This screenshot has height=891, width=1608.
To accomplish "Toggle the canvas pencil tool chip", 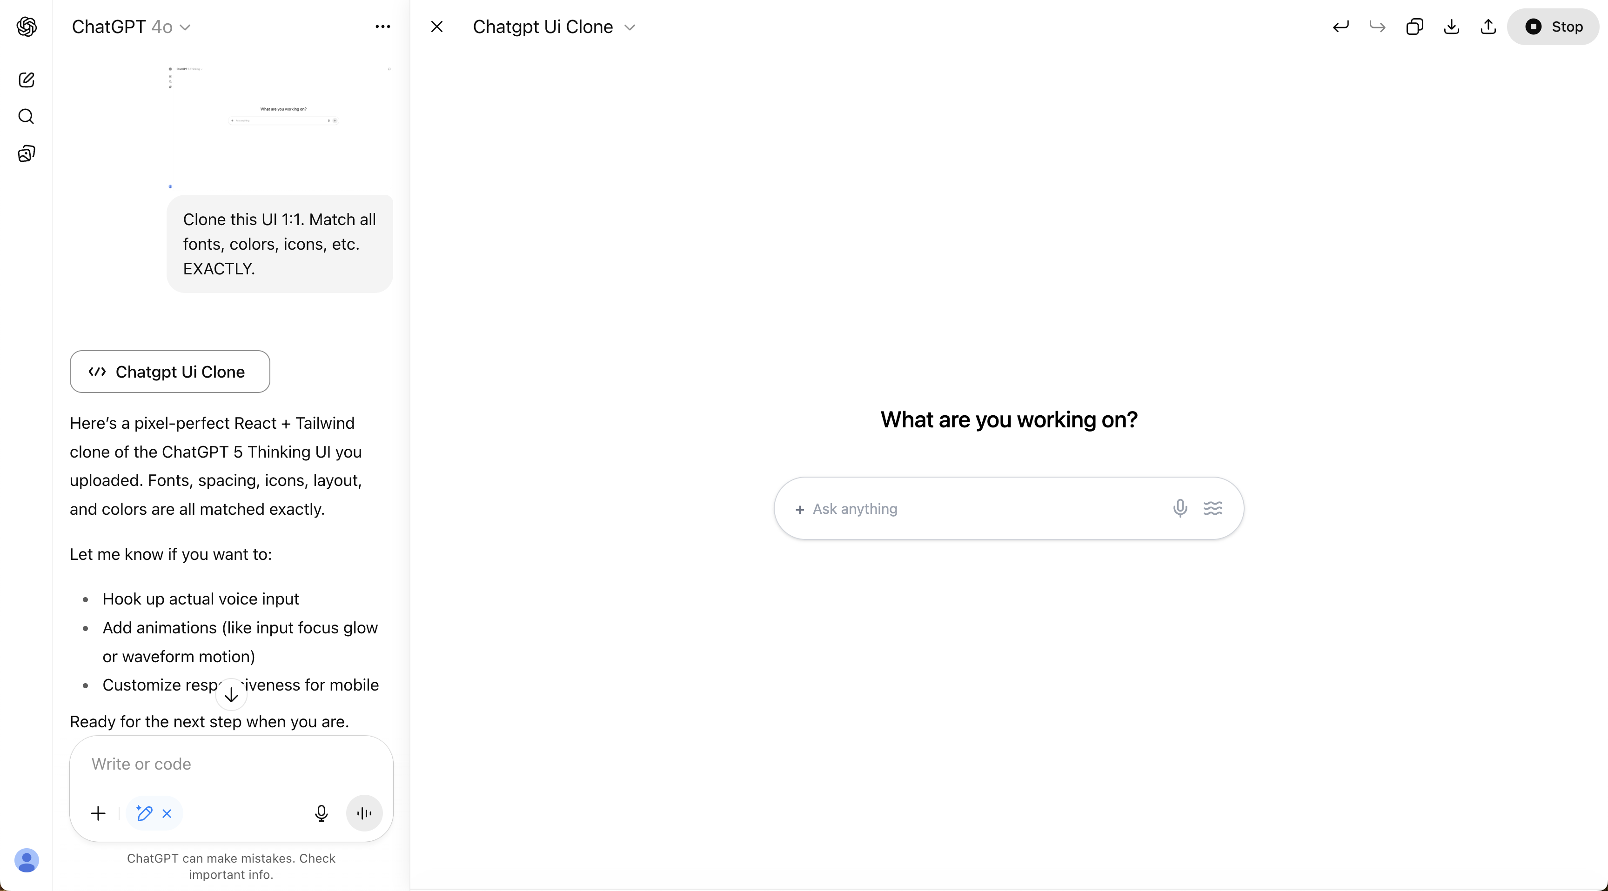I will (x=144, y=813).
